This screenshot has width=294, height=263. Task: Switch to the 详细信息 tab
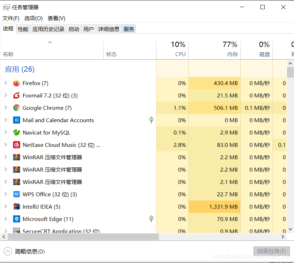pos(109,29)
